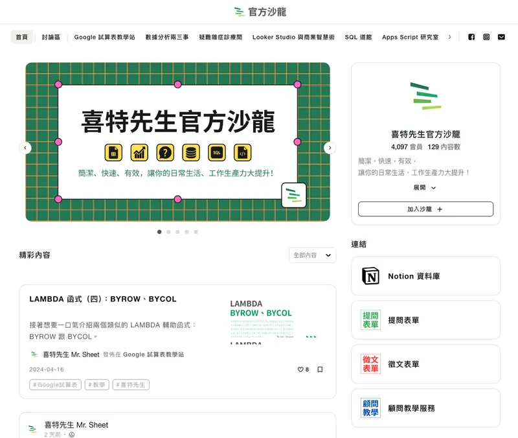Click the green 提問表單 icon

[370, 320]
